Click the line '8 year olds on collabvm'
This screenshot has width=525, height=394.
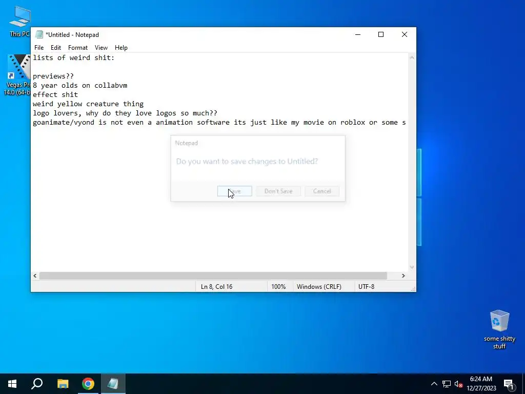point(80,86)
